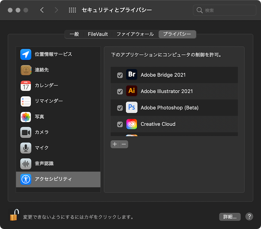Uncheck Adobe Bridge 2021 checkbox

point(120,75)
